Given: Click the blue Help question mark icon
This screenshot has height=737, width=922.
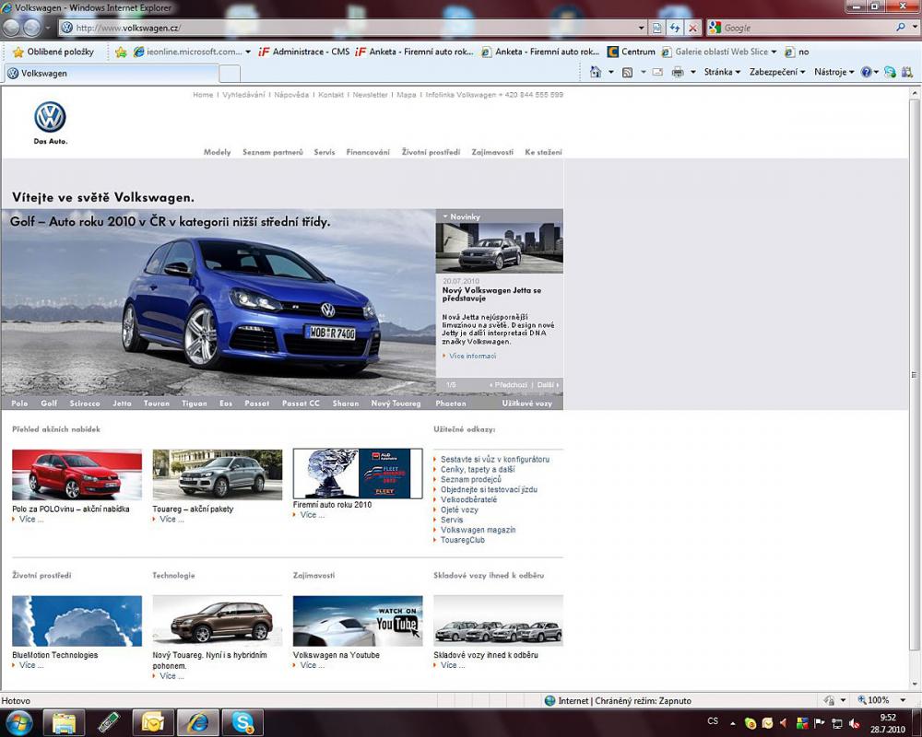Looking at the screenshot, I should (x=866, y=72).
